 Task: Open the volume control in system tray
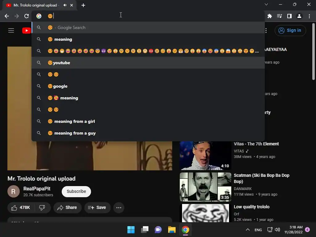pos(277,230)
